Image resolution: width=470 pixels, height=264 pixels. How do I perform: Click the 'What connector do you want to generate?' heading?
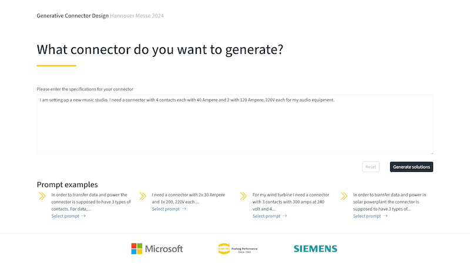(x=160, y=49)
